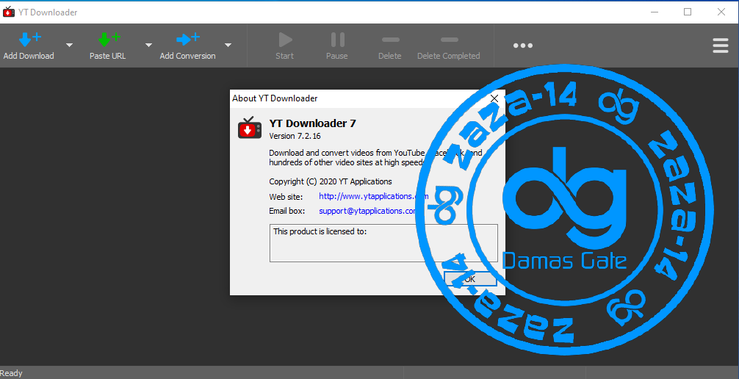Viewport: 739px width, 379px height.
Task: Click the Paste URL icon
Action: [109, 39]
